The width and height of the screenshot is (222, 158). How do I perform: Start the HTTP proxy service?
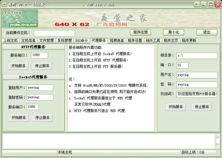point(19,66)
